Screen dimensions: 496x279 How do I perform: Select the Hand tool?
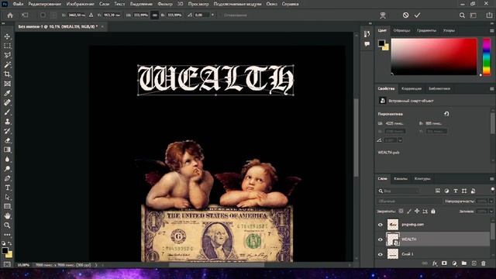tap(7, 215)
